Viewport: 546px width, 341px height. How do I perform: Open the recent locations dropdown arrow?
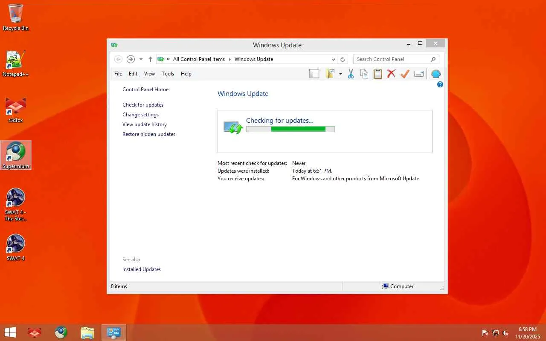141,59
